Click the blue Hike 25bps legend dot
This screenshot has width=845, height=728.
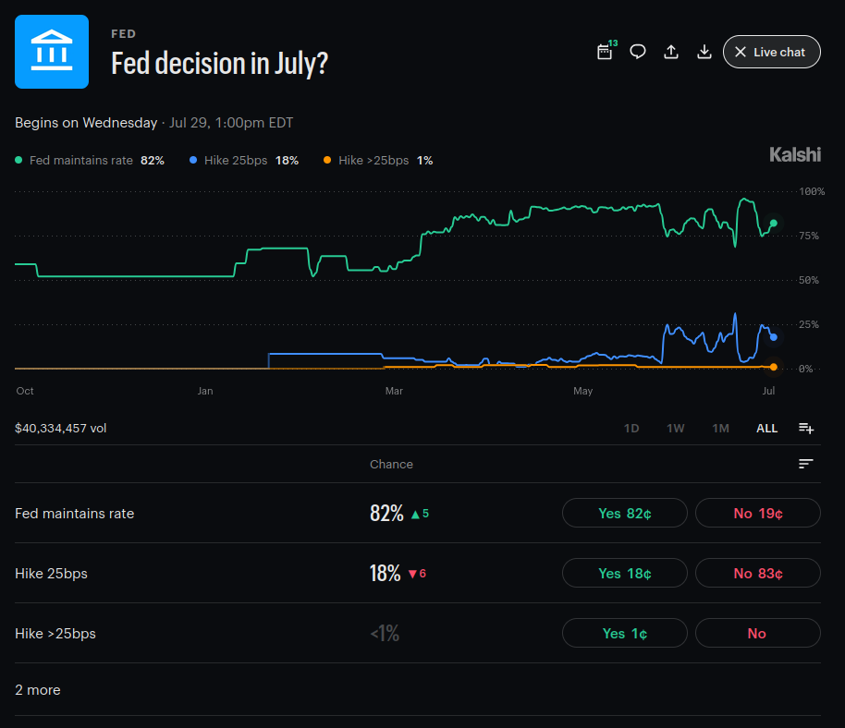[193, 160]
